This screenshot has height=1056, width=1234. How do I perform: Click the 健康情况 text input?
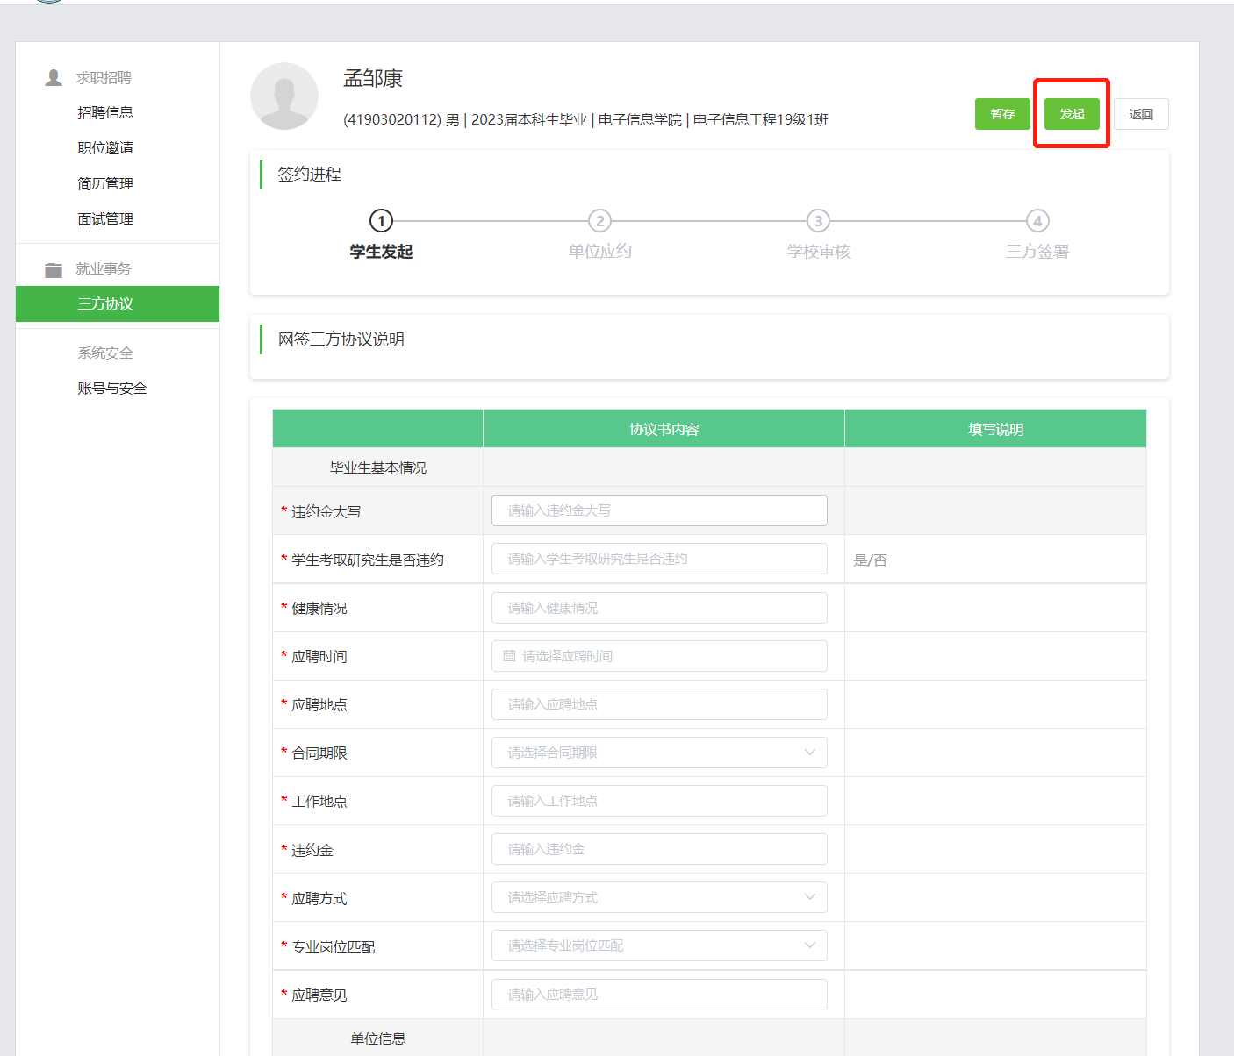[659, 608]
